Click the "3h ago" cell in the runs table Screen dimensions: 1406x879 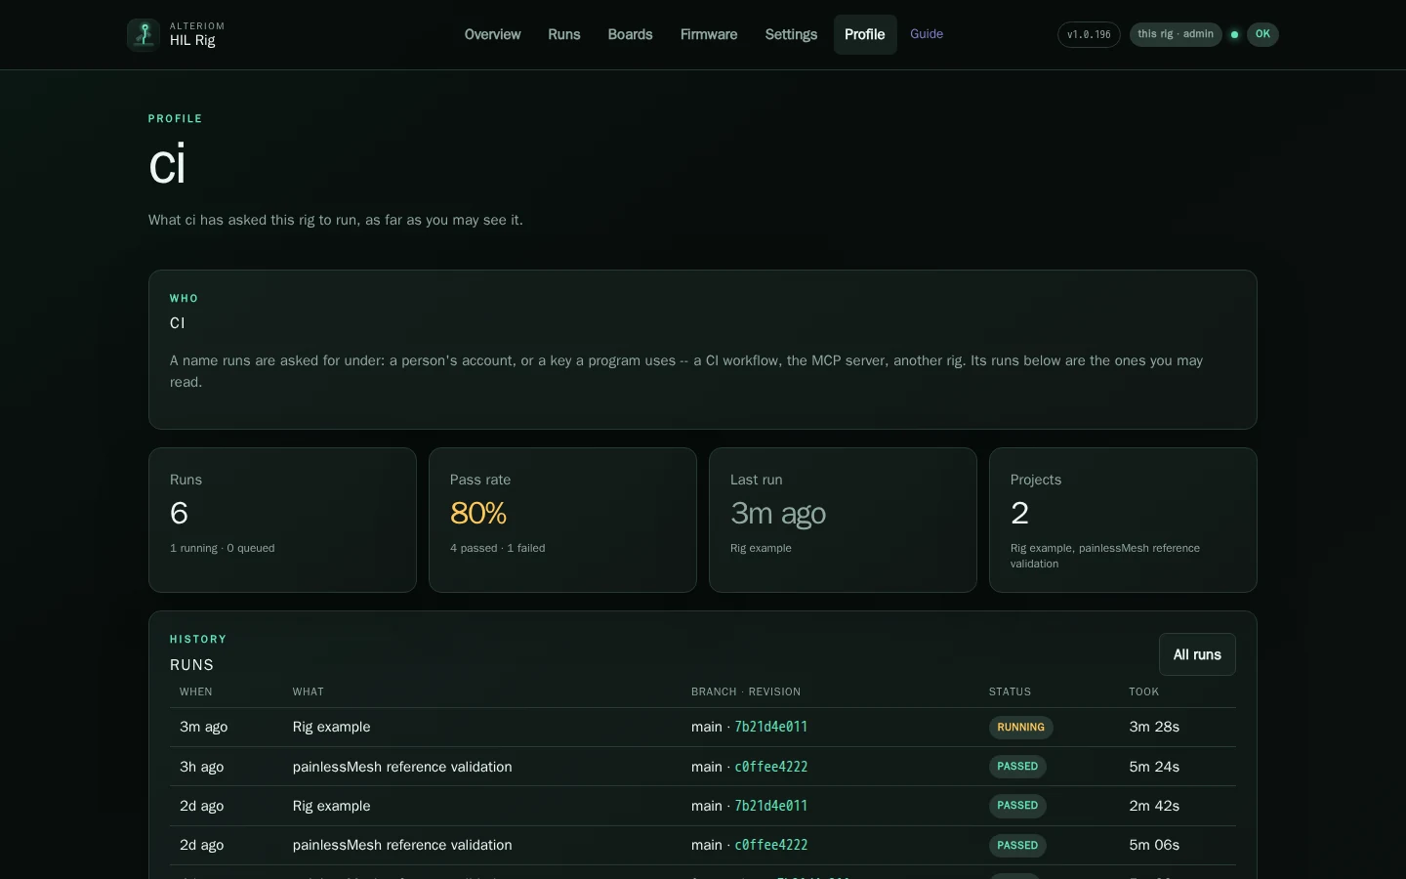click(202, 767)
